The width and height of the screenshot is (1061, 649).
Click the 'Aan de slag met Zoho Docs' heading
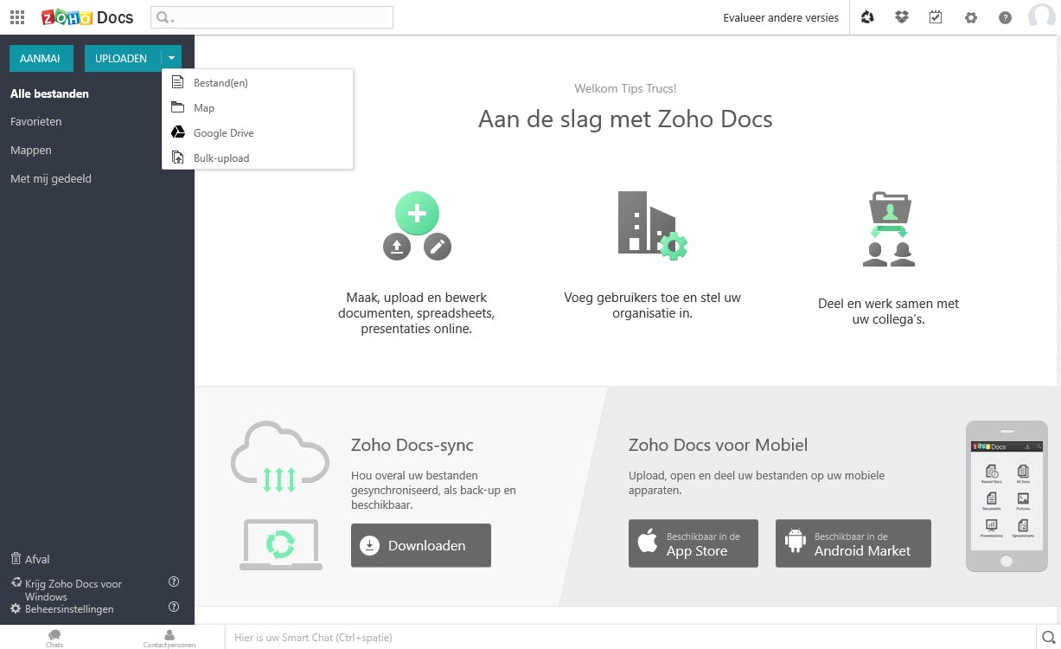tap(625, 119)
